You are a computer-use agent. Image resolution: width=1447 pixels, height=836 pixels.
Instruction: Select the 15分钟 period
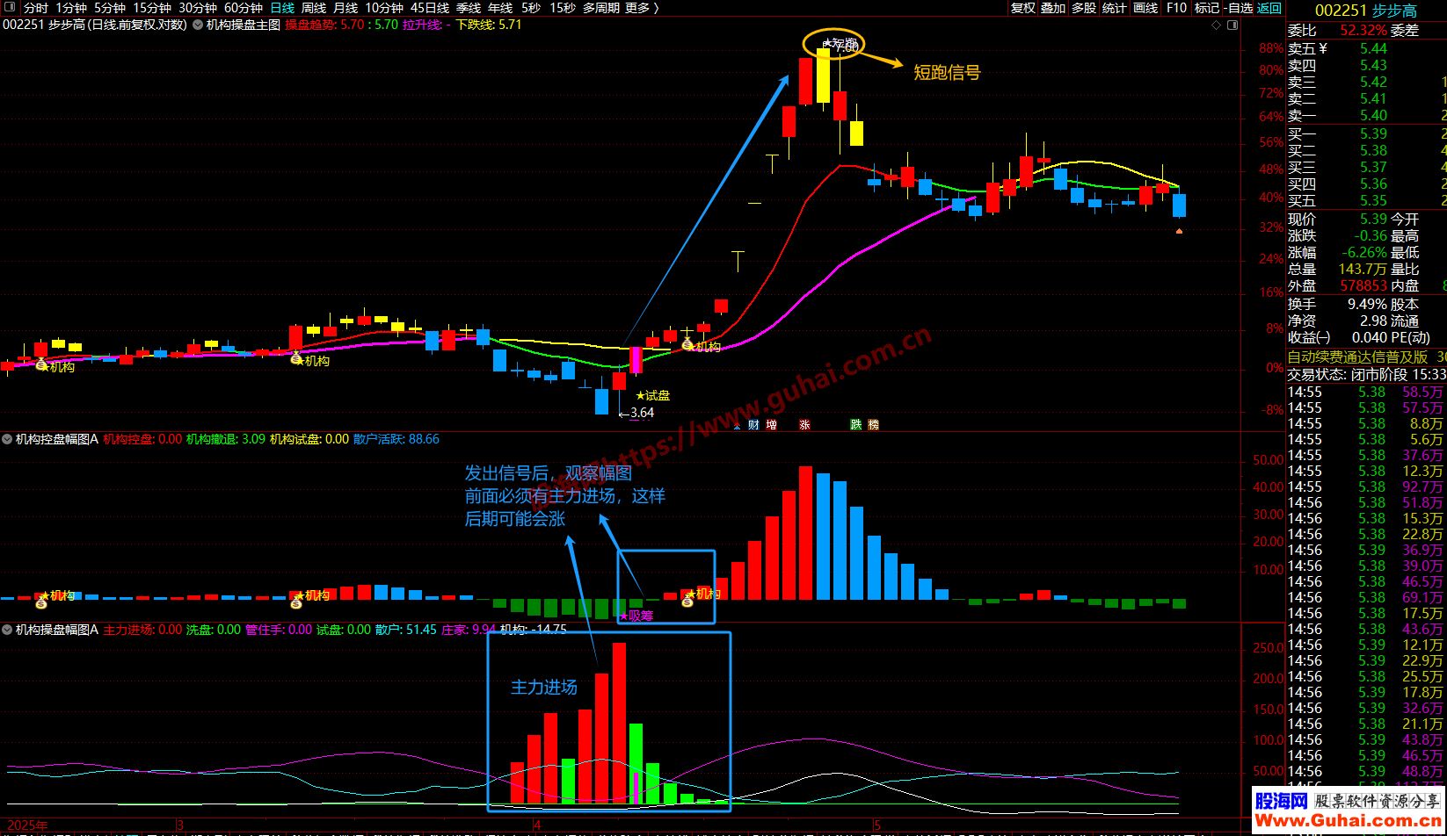click(x=152, y=8)
